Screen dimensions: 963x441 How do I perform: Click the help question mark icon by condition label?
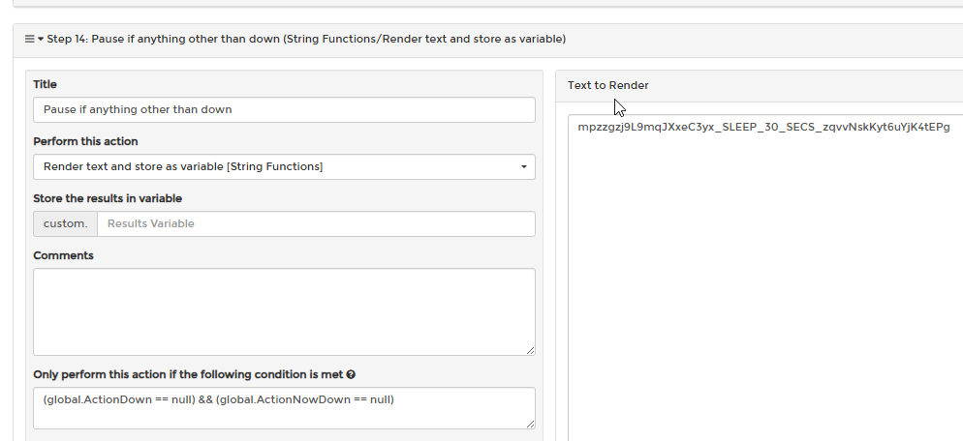pyautogui.click(x=351, y=375)
